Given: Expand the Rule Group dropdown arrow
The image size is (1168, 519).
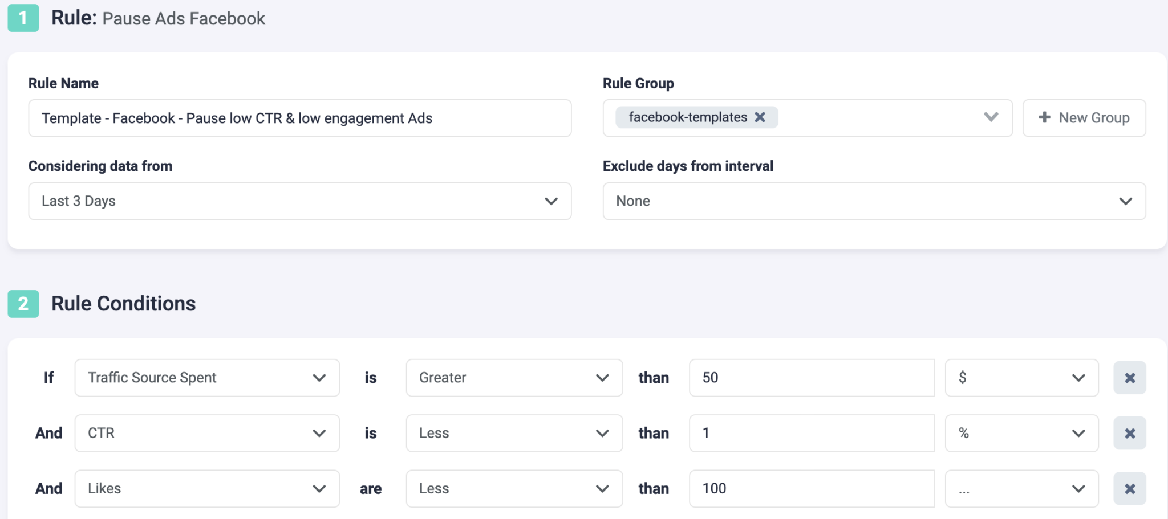Looking at the screenshot, I should (991, 117).
